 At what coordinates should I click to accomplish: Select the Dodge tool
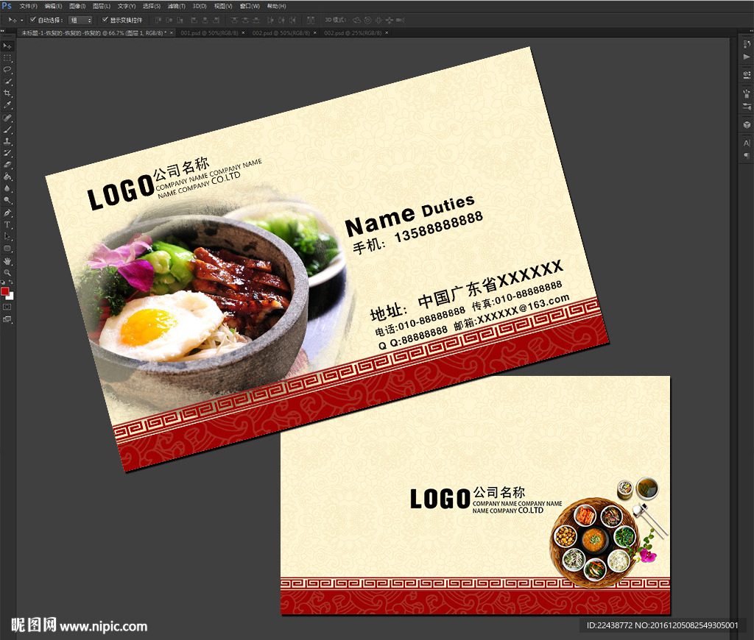point(7,200)
